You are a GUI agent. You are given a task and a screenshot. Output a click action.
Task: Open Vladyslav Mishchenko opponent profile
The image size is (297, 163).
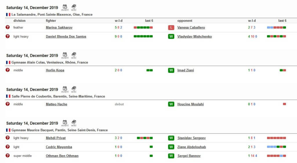click(194, 36)
